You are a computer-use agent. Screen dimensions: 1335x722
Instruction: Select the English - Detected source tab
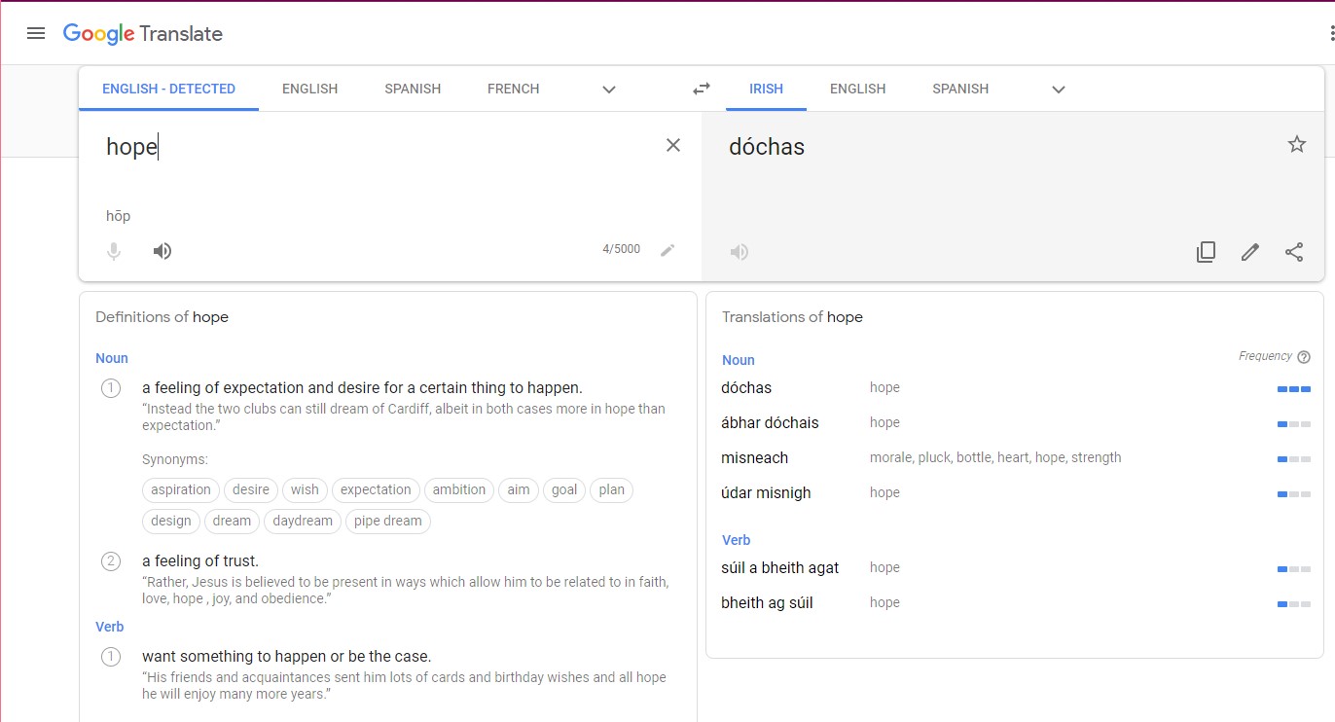pos(169,89)
